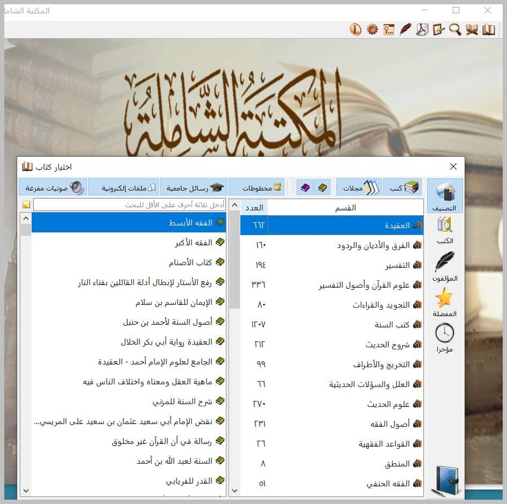The width and height of the screenshot is (507, 504).
Task: Toggle the yellow note icon beside search
Action: (x=26, y=205)
